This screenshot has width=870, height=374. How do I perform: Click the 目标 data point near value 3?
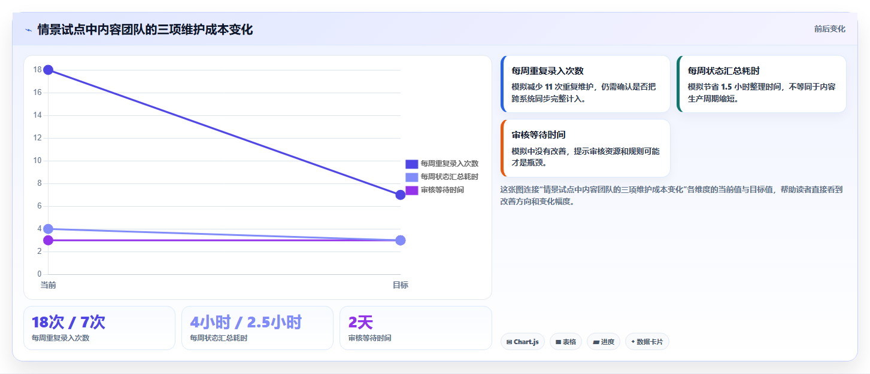click(401, 240)
